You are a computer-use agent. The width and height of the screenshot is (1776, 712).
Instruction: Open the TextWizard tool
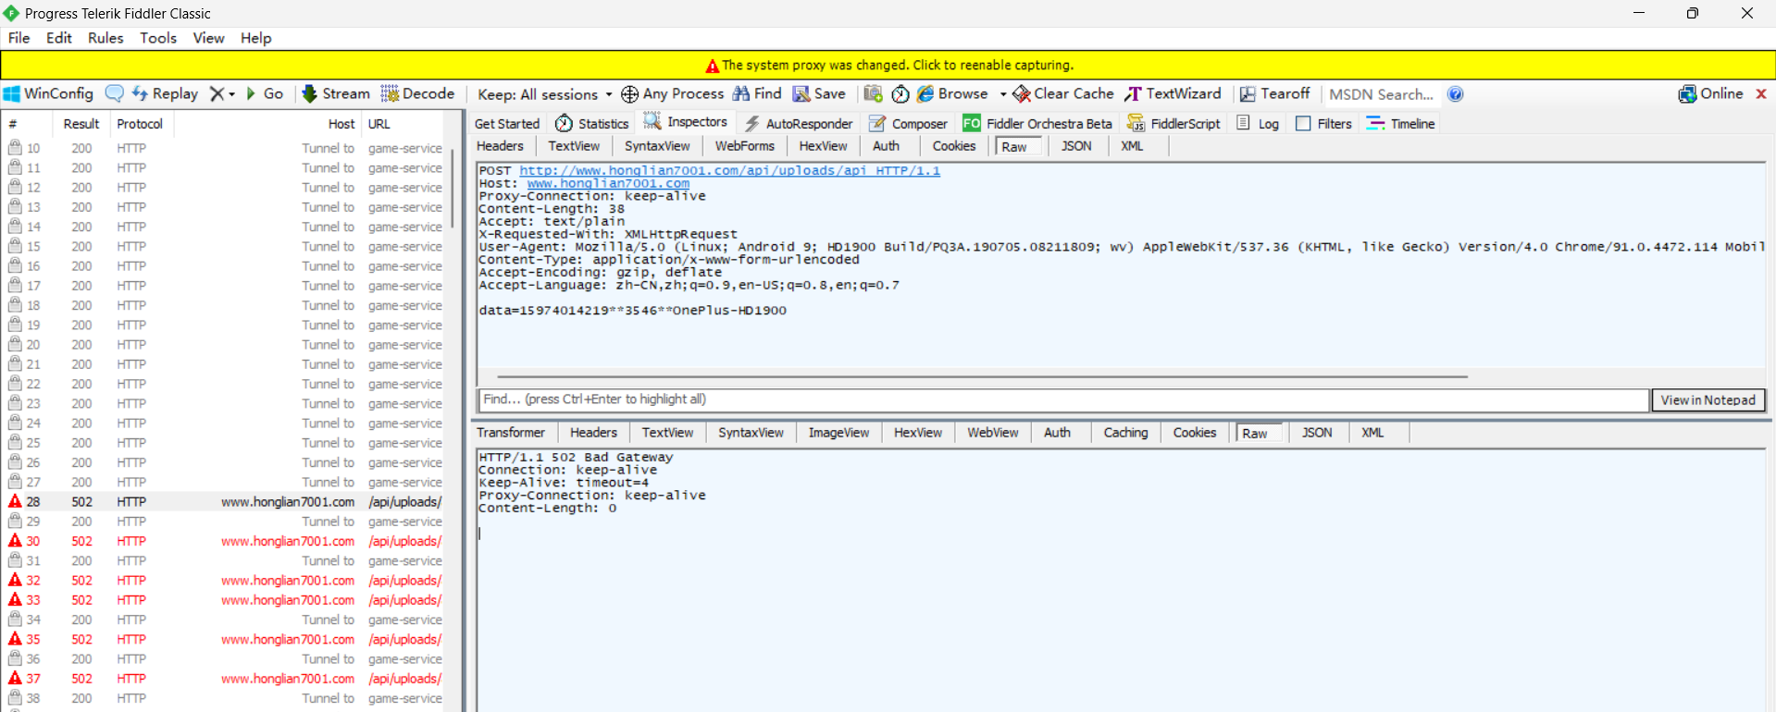[1173, 93]
